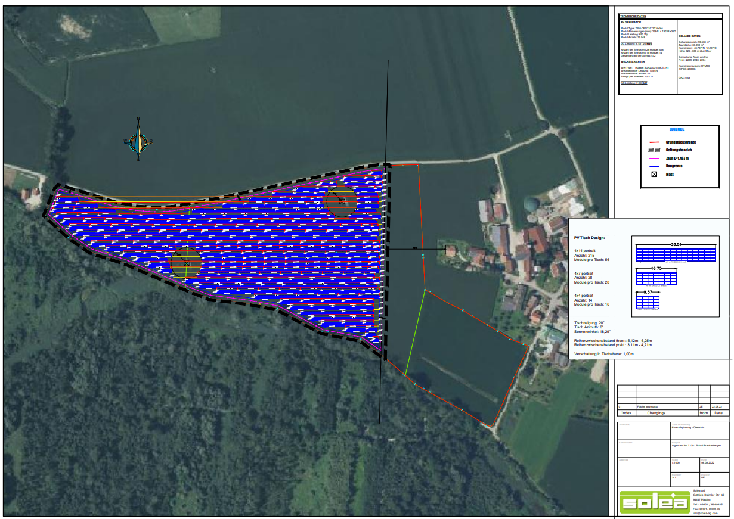This screenshot has height=519, width=734.
Task: Click the red Grundstücksgrenze line sample in legend
Action: pyautogui.click(x=654, y=142)
